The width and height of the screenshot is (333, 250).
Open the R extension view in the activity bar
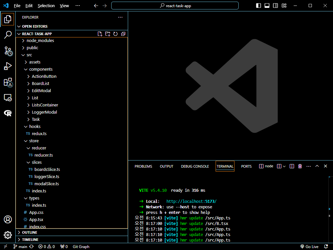coord(8,113)
